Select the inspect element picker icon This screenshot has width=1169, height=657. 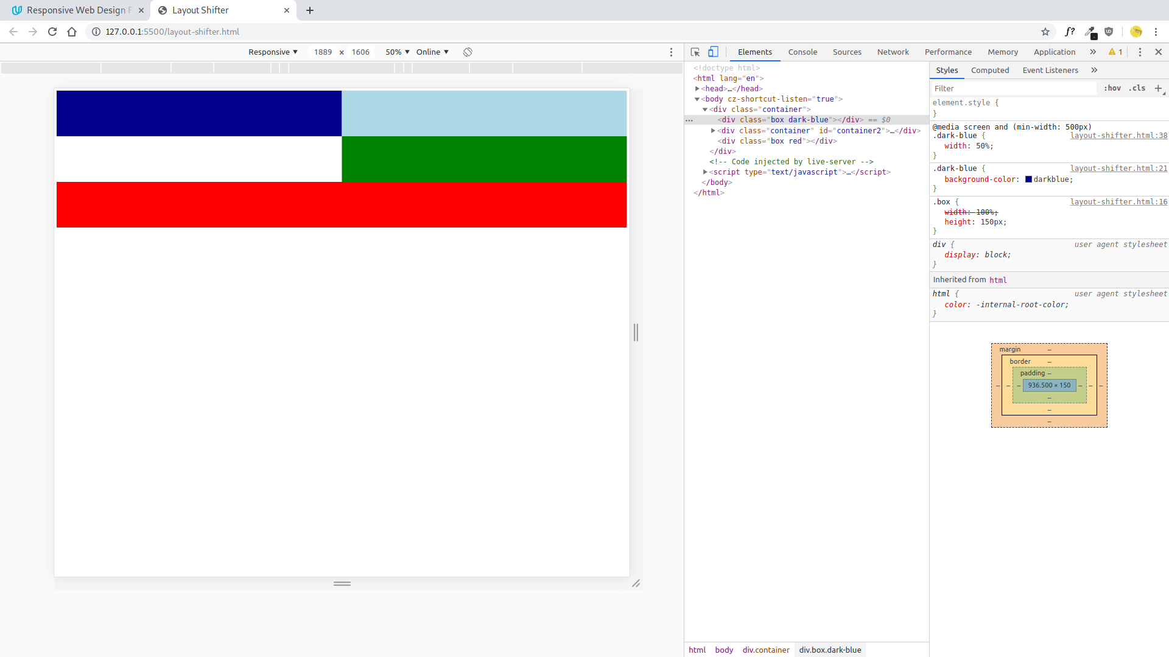(695, 52)
